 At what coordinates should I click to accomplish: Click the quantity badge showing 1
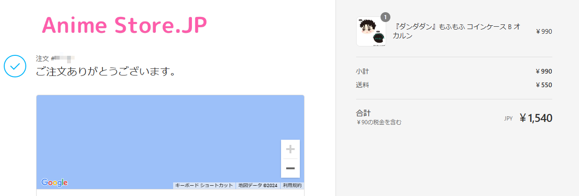[x=385, y=17]
